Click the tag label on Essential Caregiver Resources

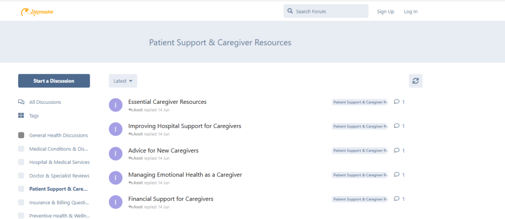(x=360, y=102)
